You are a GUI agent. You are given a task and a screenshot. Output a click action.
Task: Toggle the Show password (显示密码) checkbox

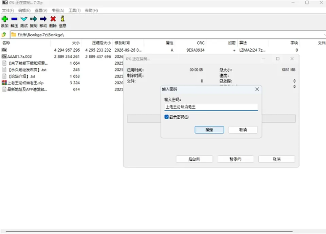166,117
